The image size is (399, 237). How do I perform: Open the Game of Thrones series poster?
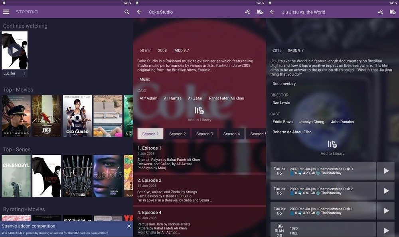(x=77, y=176)
